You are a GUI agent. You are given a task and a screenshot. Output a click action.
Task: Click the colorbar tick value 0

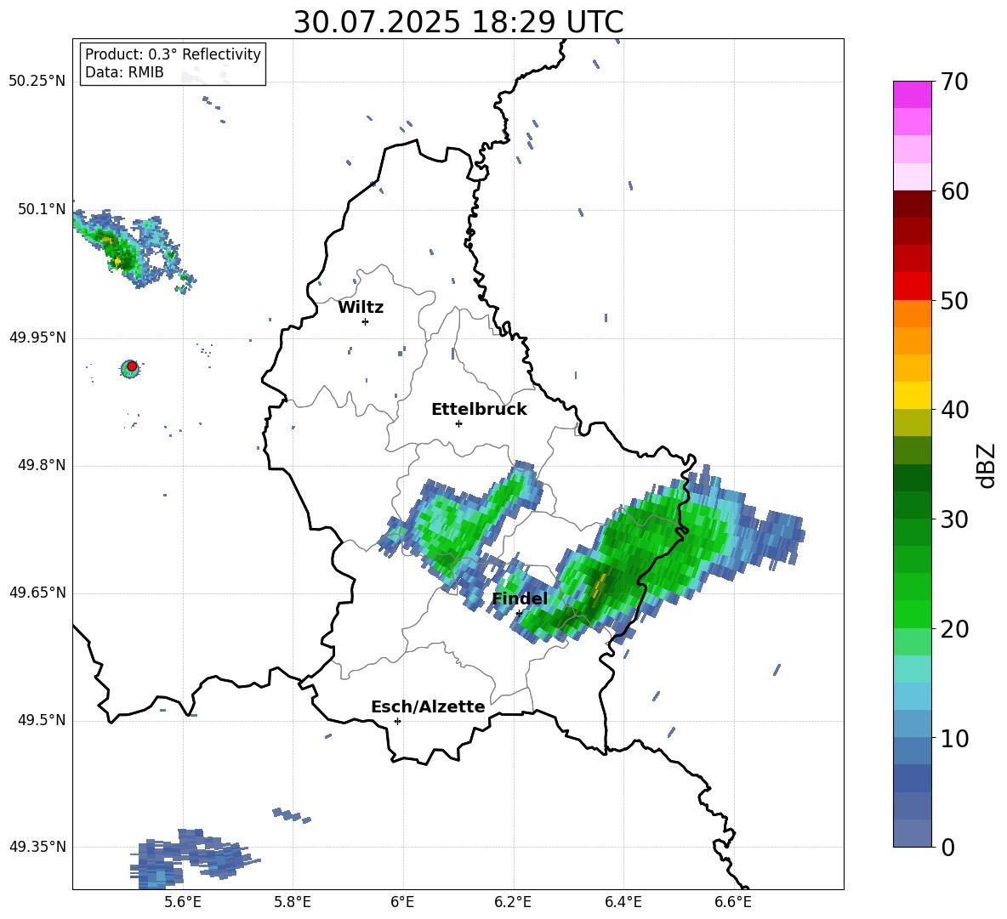[x=947, y=847]
